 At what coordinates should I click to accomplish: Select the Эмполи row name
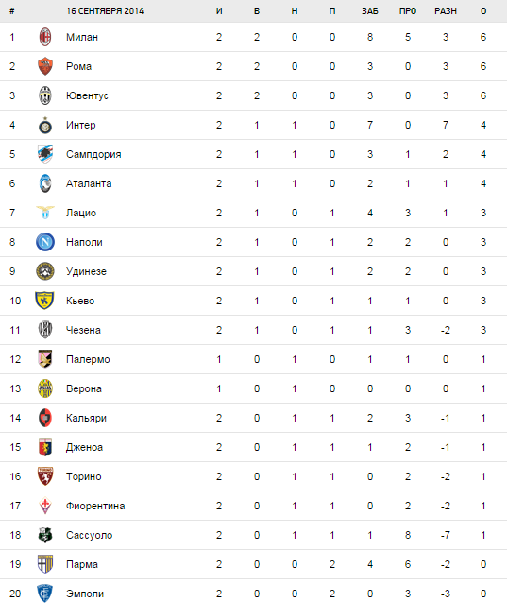tap(85, 594)
